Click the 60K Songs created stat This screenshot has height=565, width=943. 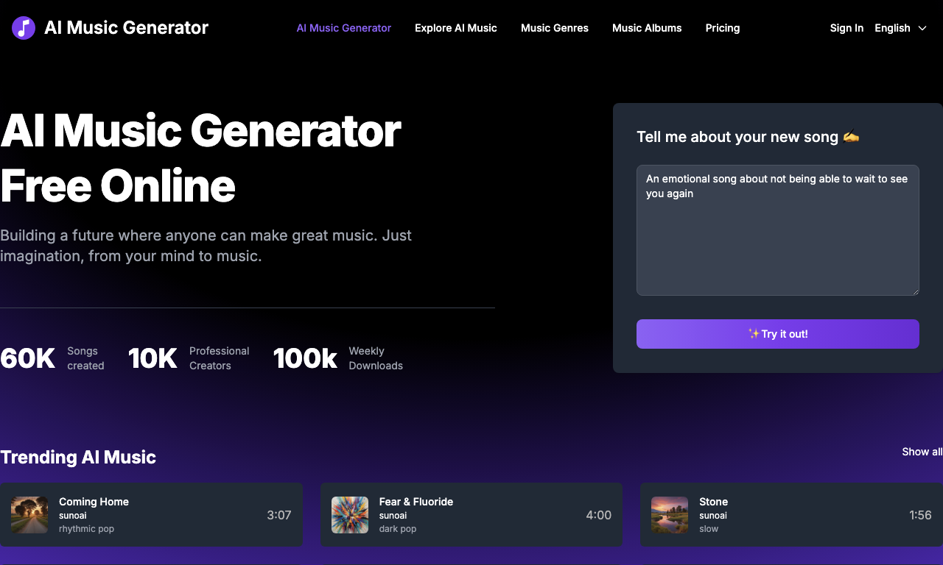[x=52, y=358]
